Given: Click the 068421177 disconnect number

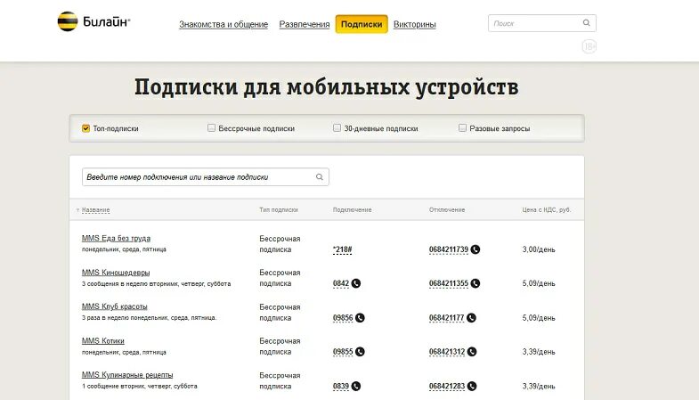Looking at the screenshot, I should click(447, 317).
